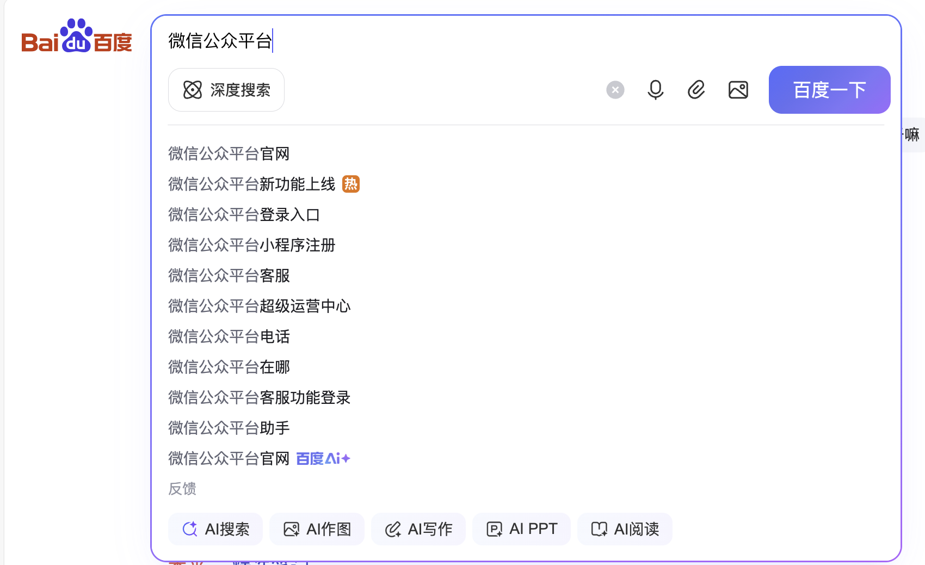The image size is (925, 565).
Task: Enable 深度搜索 deep search mode
Action: tap(226, 90)
